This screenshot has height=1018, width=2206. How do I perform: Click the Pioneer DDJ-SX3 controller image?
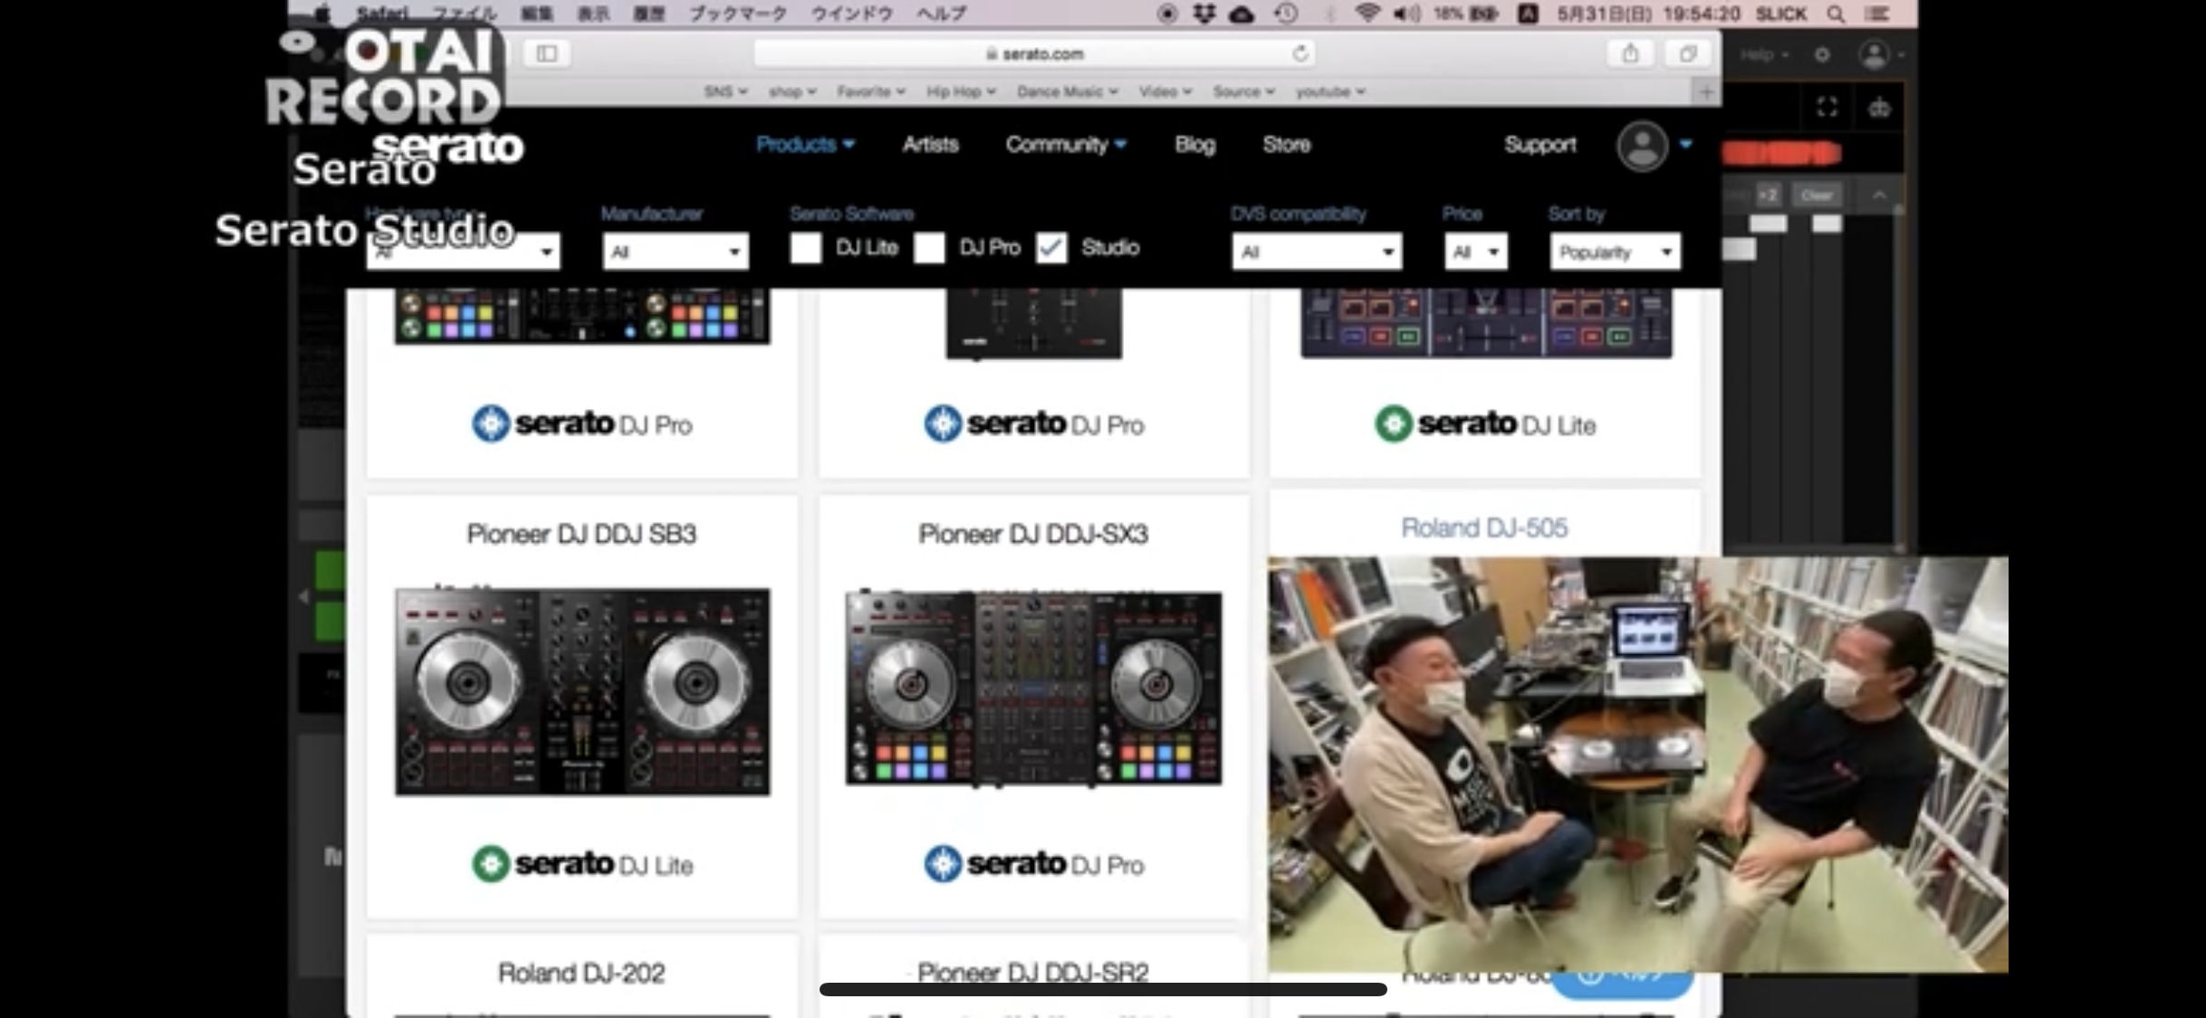1033,688
